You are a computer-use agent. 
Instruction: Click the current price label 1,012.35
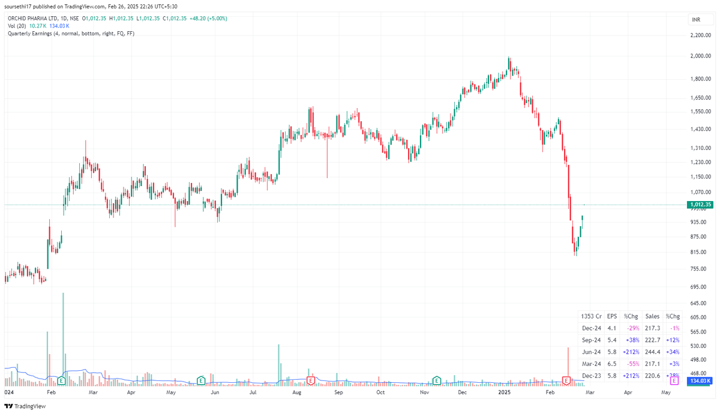coord(700,205)
